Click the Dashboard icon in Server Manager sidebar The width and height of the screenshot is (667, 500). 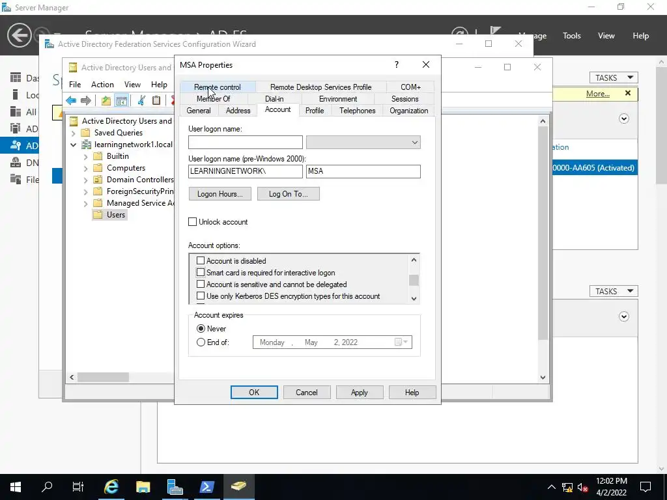click(x=16, y=77)
